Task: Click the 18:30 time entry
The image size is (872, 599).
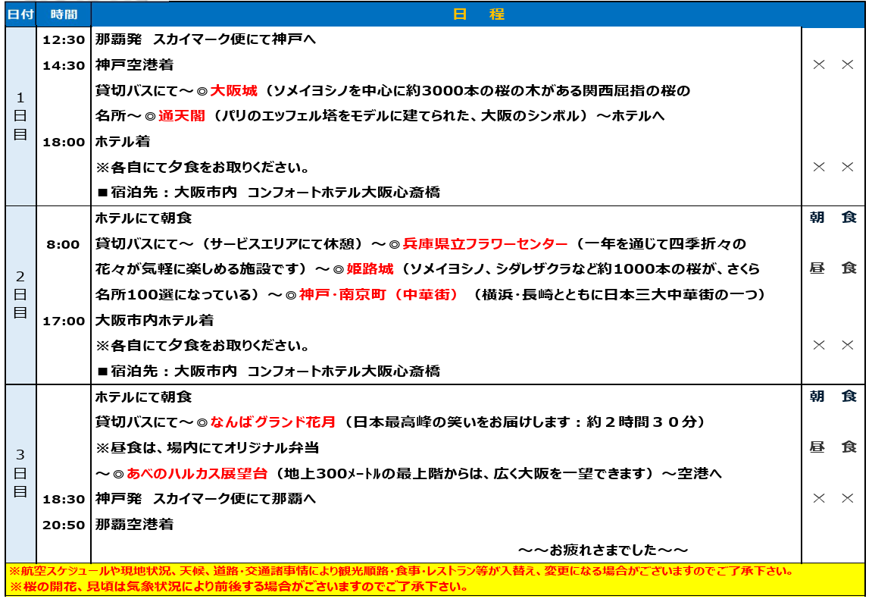Action: click(64, 499)
